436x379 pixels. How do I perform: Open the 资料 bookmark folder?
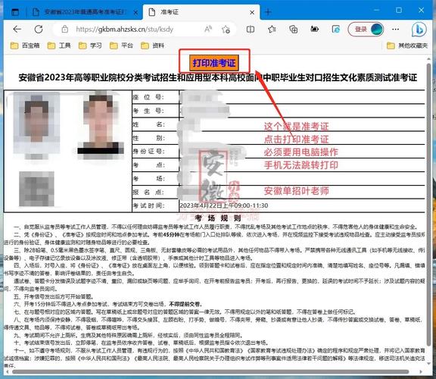pyautogui.click(x=152, y=45)
